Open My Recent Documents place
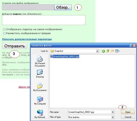Viewport: 137px width, 121px height. pos(40,61)
